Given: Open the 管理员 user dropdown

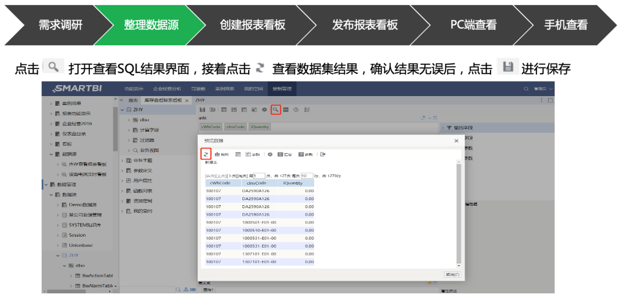Looking at the screenshot, I should (543, 89).
